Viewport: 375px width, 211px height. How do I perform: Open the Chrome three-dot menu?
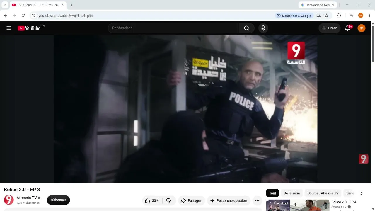click(x=369, y=16)
